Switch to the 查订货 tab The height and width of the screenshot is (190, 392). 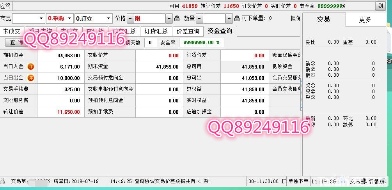click(95, 31)
